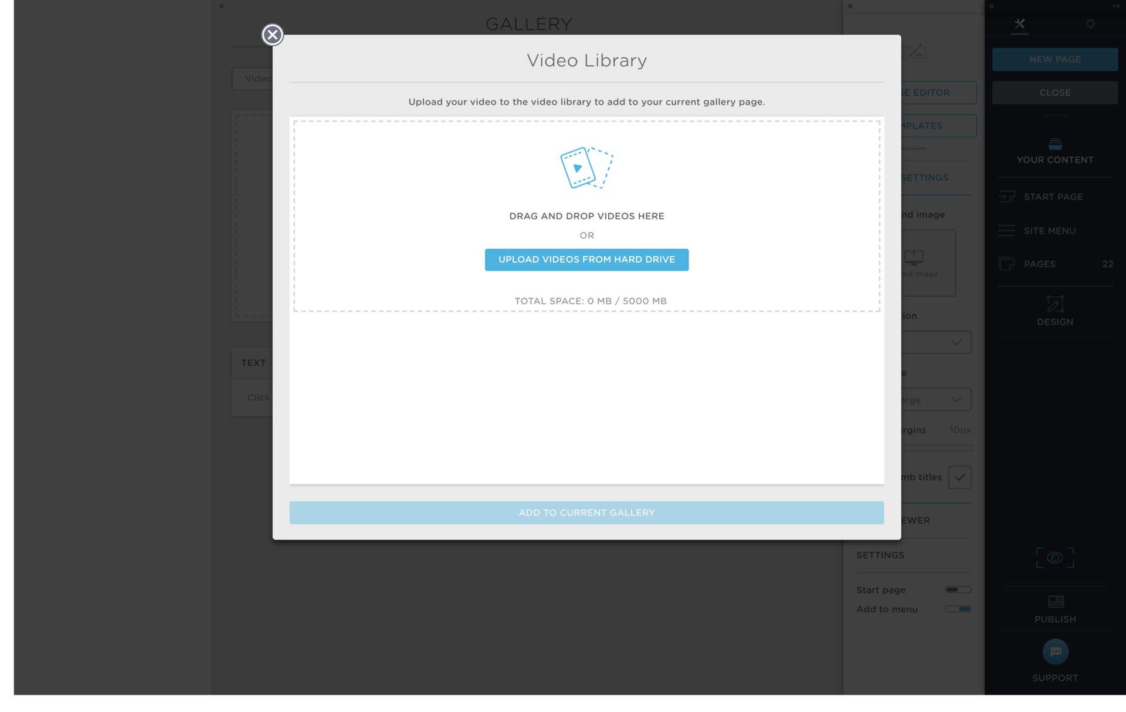Click the Close button in sidebar
The height and width of the screenshot is (712, 1126).
1054,93
